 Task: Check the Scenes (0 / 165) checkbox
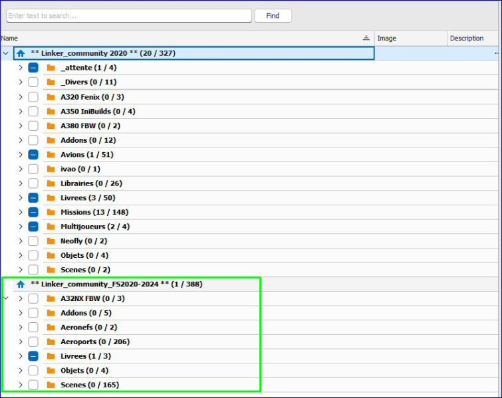click(33, 385)
